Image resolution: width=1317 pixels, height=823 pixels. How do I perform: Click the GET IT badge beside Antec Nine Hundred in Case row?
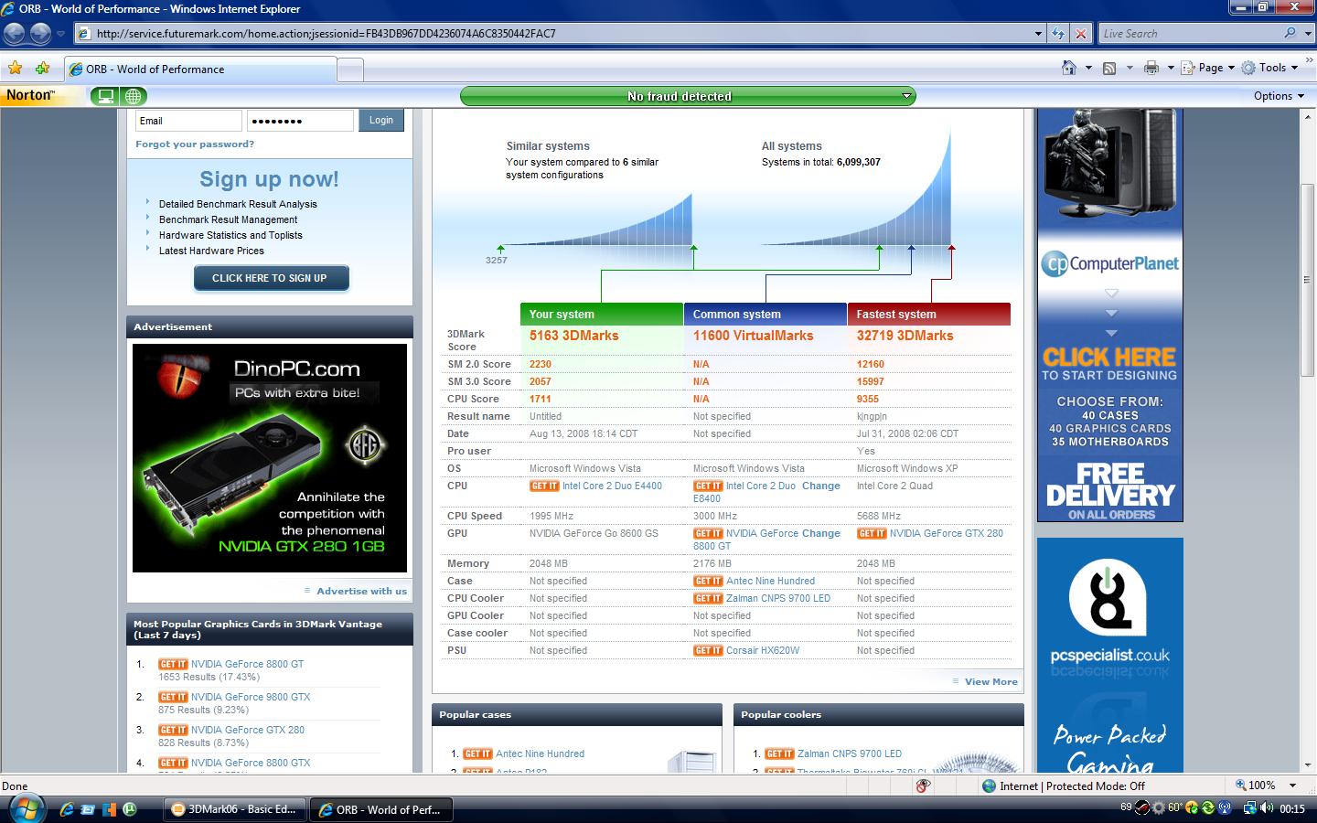tap(708, 582)
